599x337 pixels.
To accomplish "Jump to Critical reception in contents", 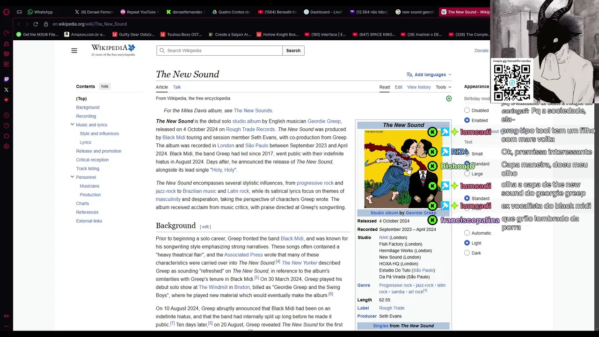I will 92,160.
